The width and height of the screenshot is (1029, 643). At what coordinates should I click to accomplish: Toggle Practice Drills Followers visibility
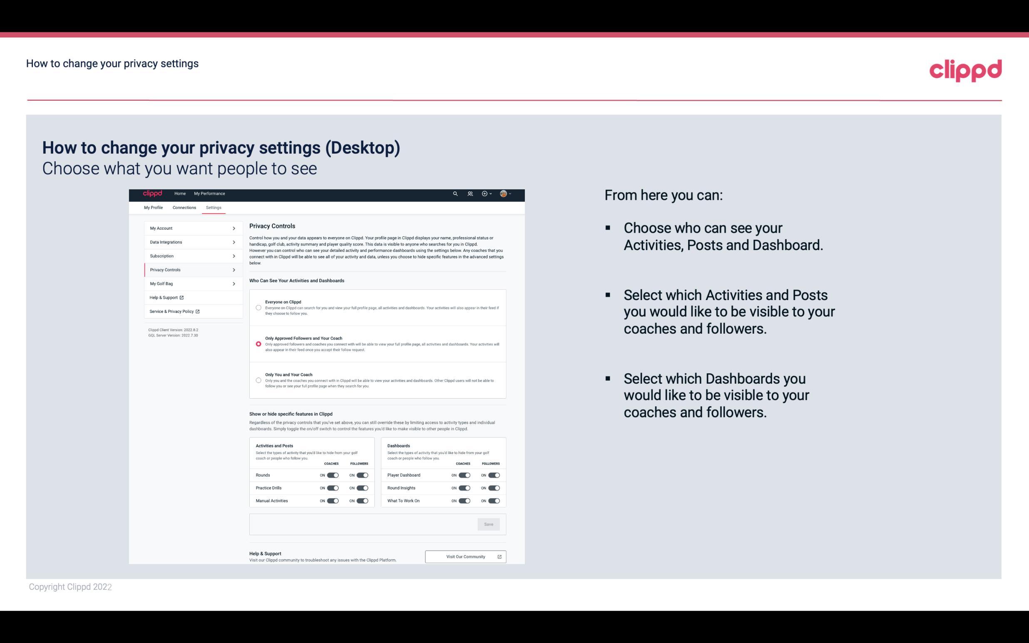pyautogui.click(x=362, y=488)
